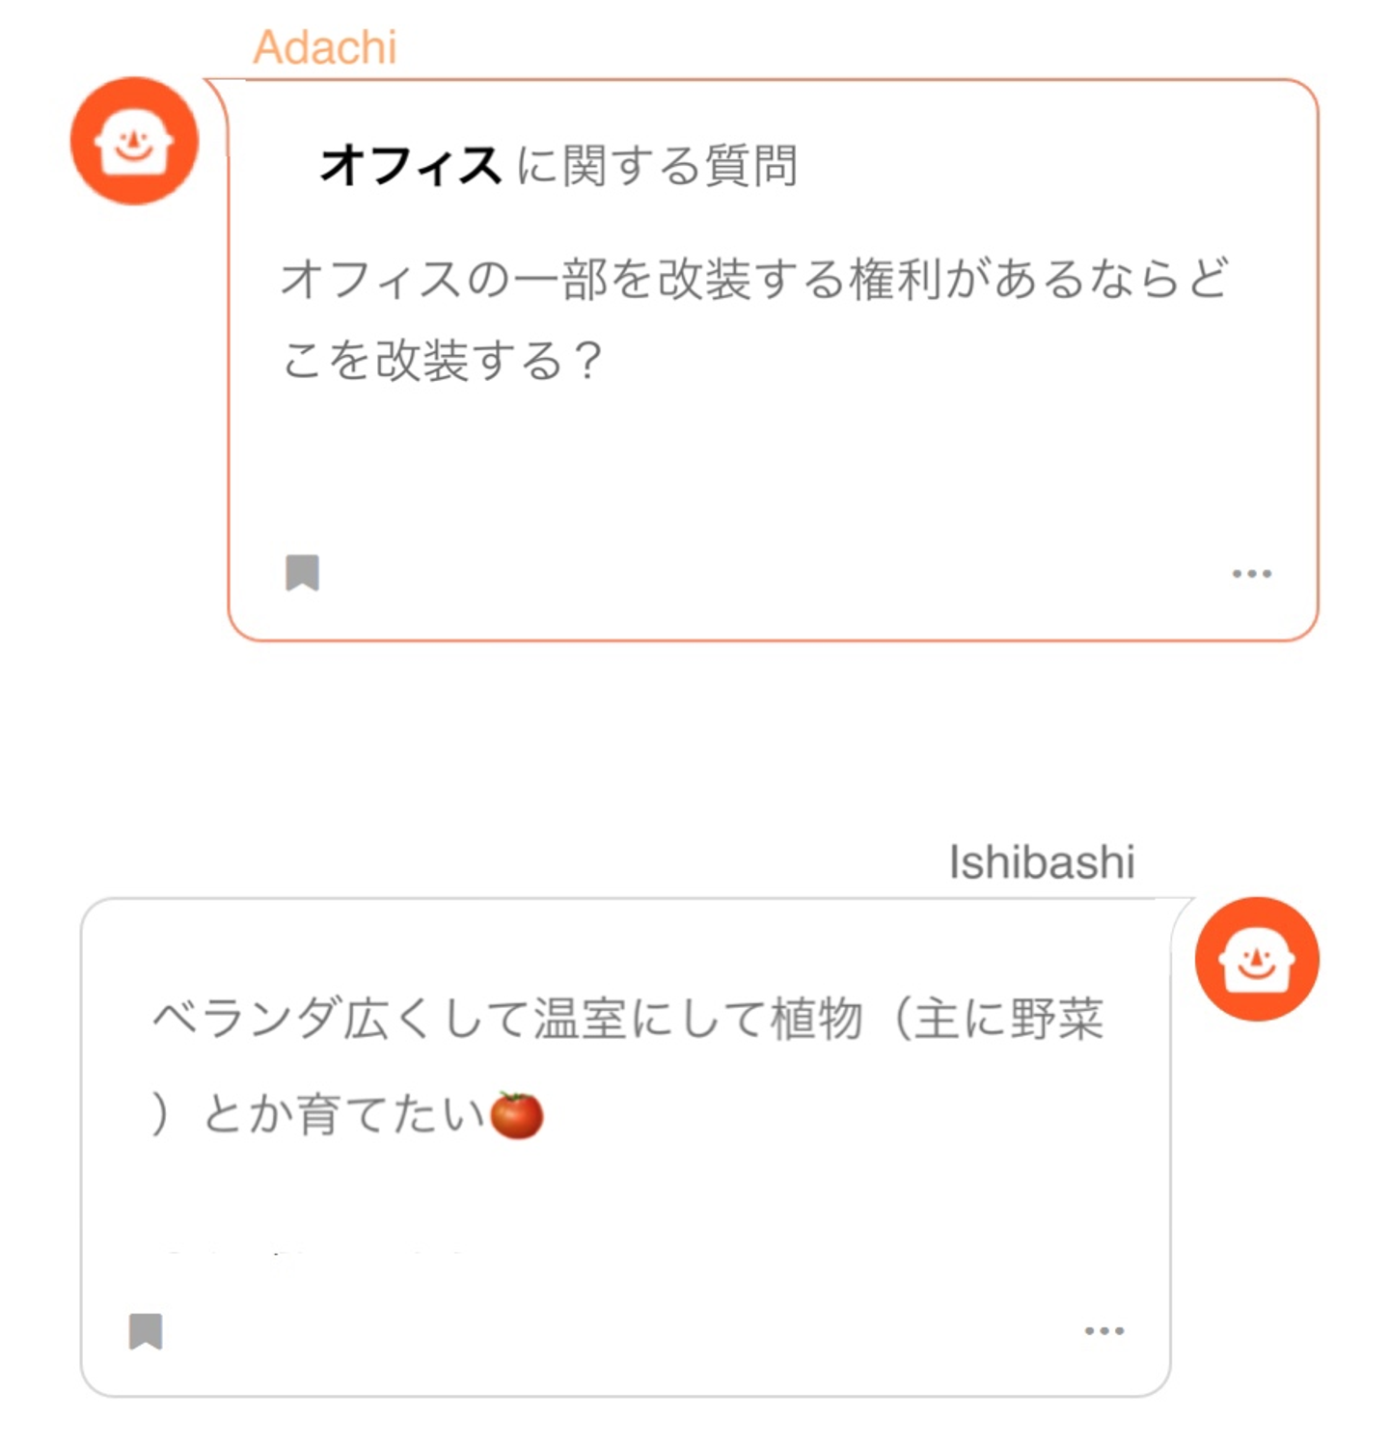The image size is (1389, 1446).
Task: Click the reply line starting ベランダ広くして
Action: [x=627, y=1020]
